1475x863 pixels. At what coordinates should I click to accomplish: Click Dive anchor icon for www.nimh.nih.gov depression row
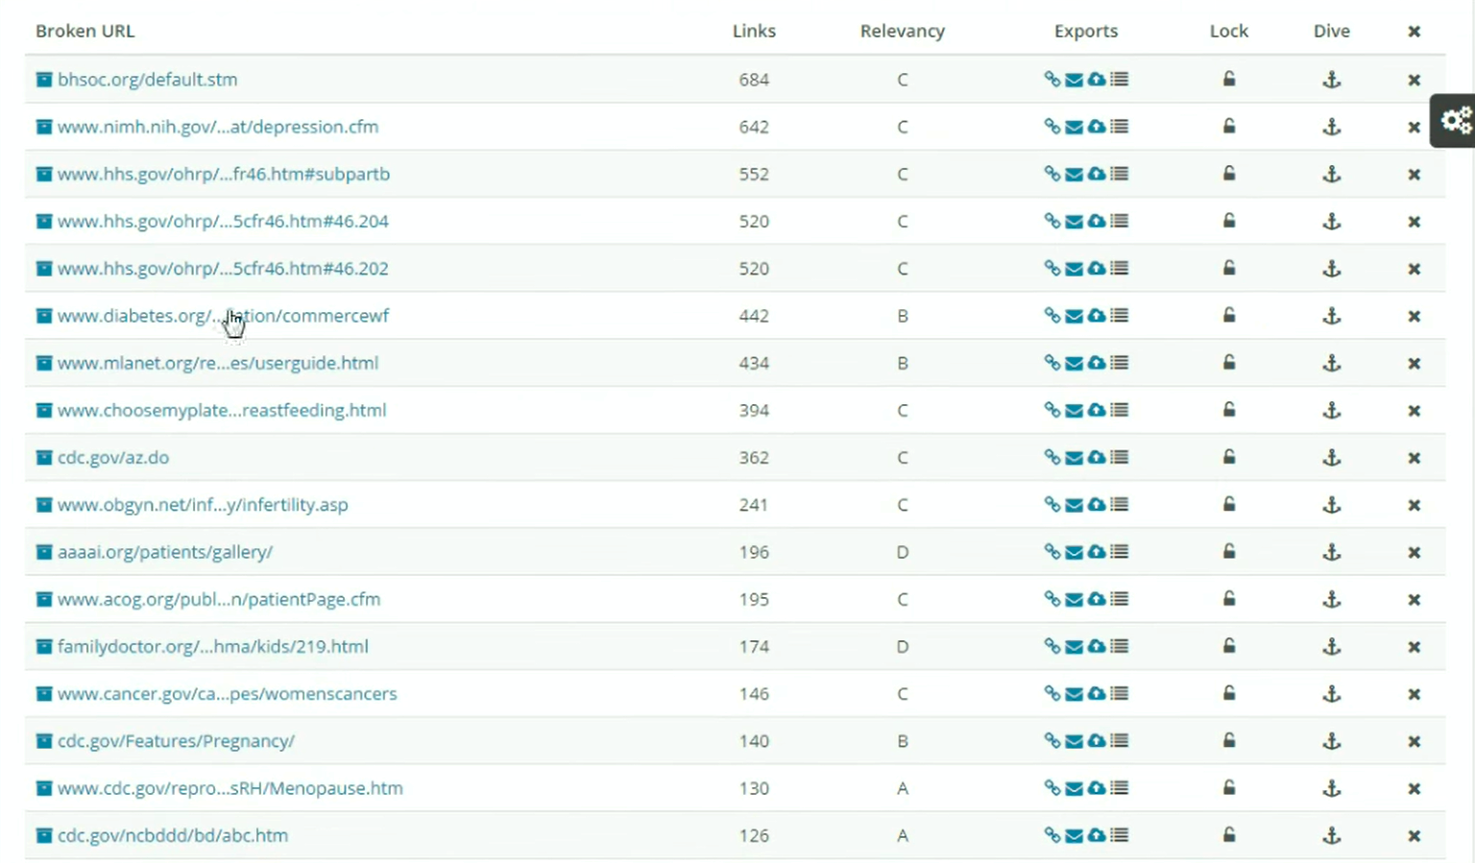click(x=1332, y=127)
